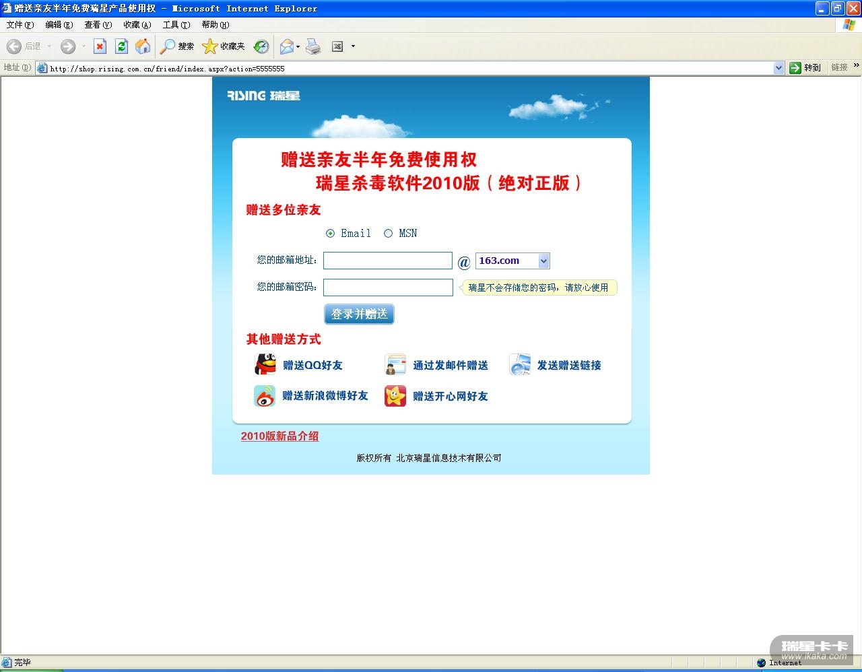This screenshot has width=862, height=672.
Task: Open the Search (搜索) toolbar button
Action: (x=177, y=46)
